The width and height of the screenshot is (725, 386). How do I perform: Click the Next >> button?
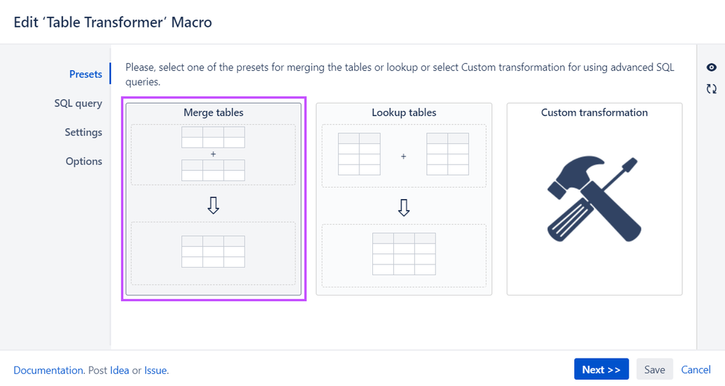coord(601,369)
